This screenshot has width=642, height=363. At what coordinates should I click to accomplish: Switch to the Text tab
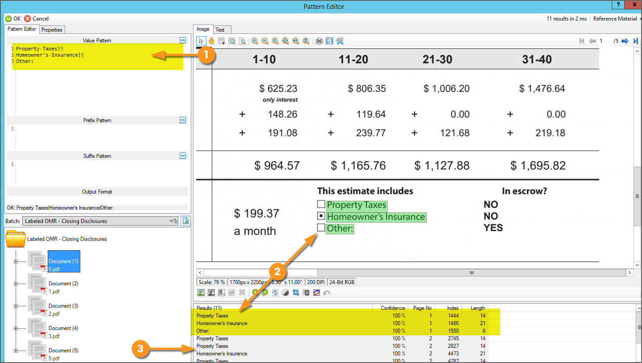point(220,29)
